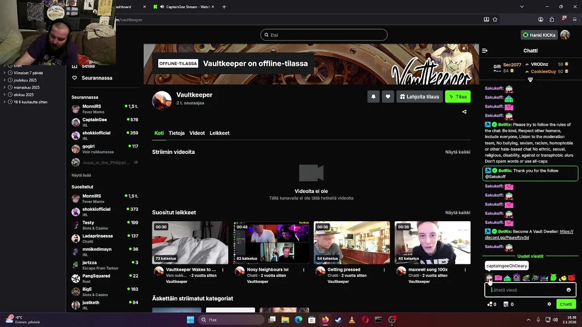The width and height of the screenshot is (582, 327).
Task: Open the Firefox list-all-tabs dropdown arrow
Action: (x=522, y=7)
